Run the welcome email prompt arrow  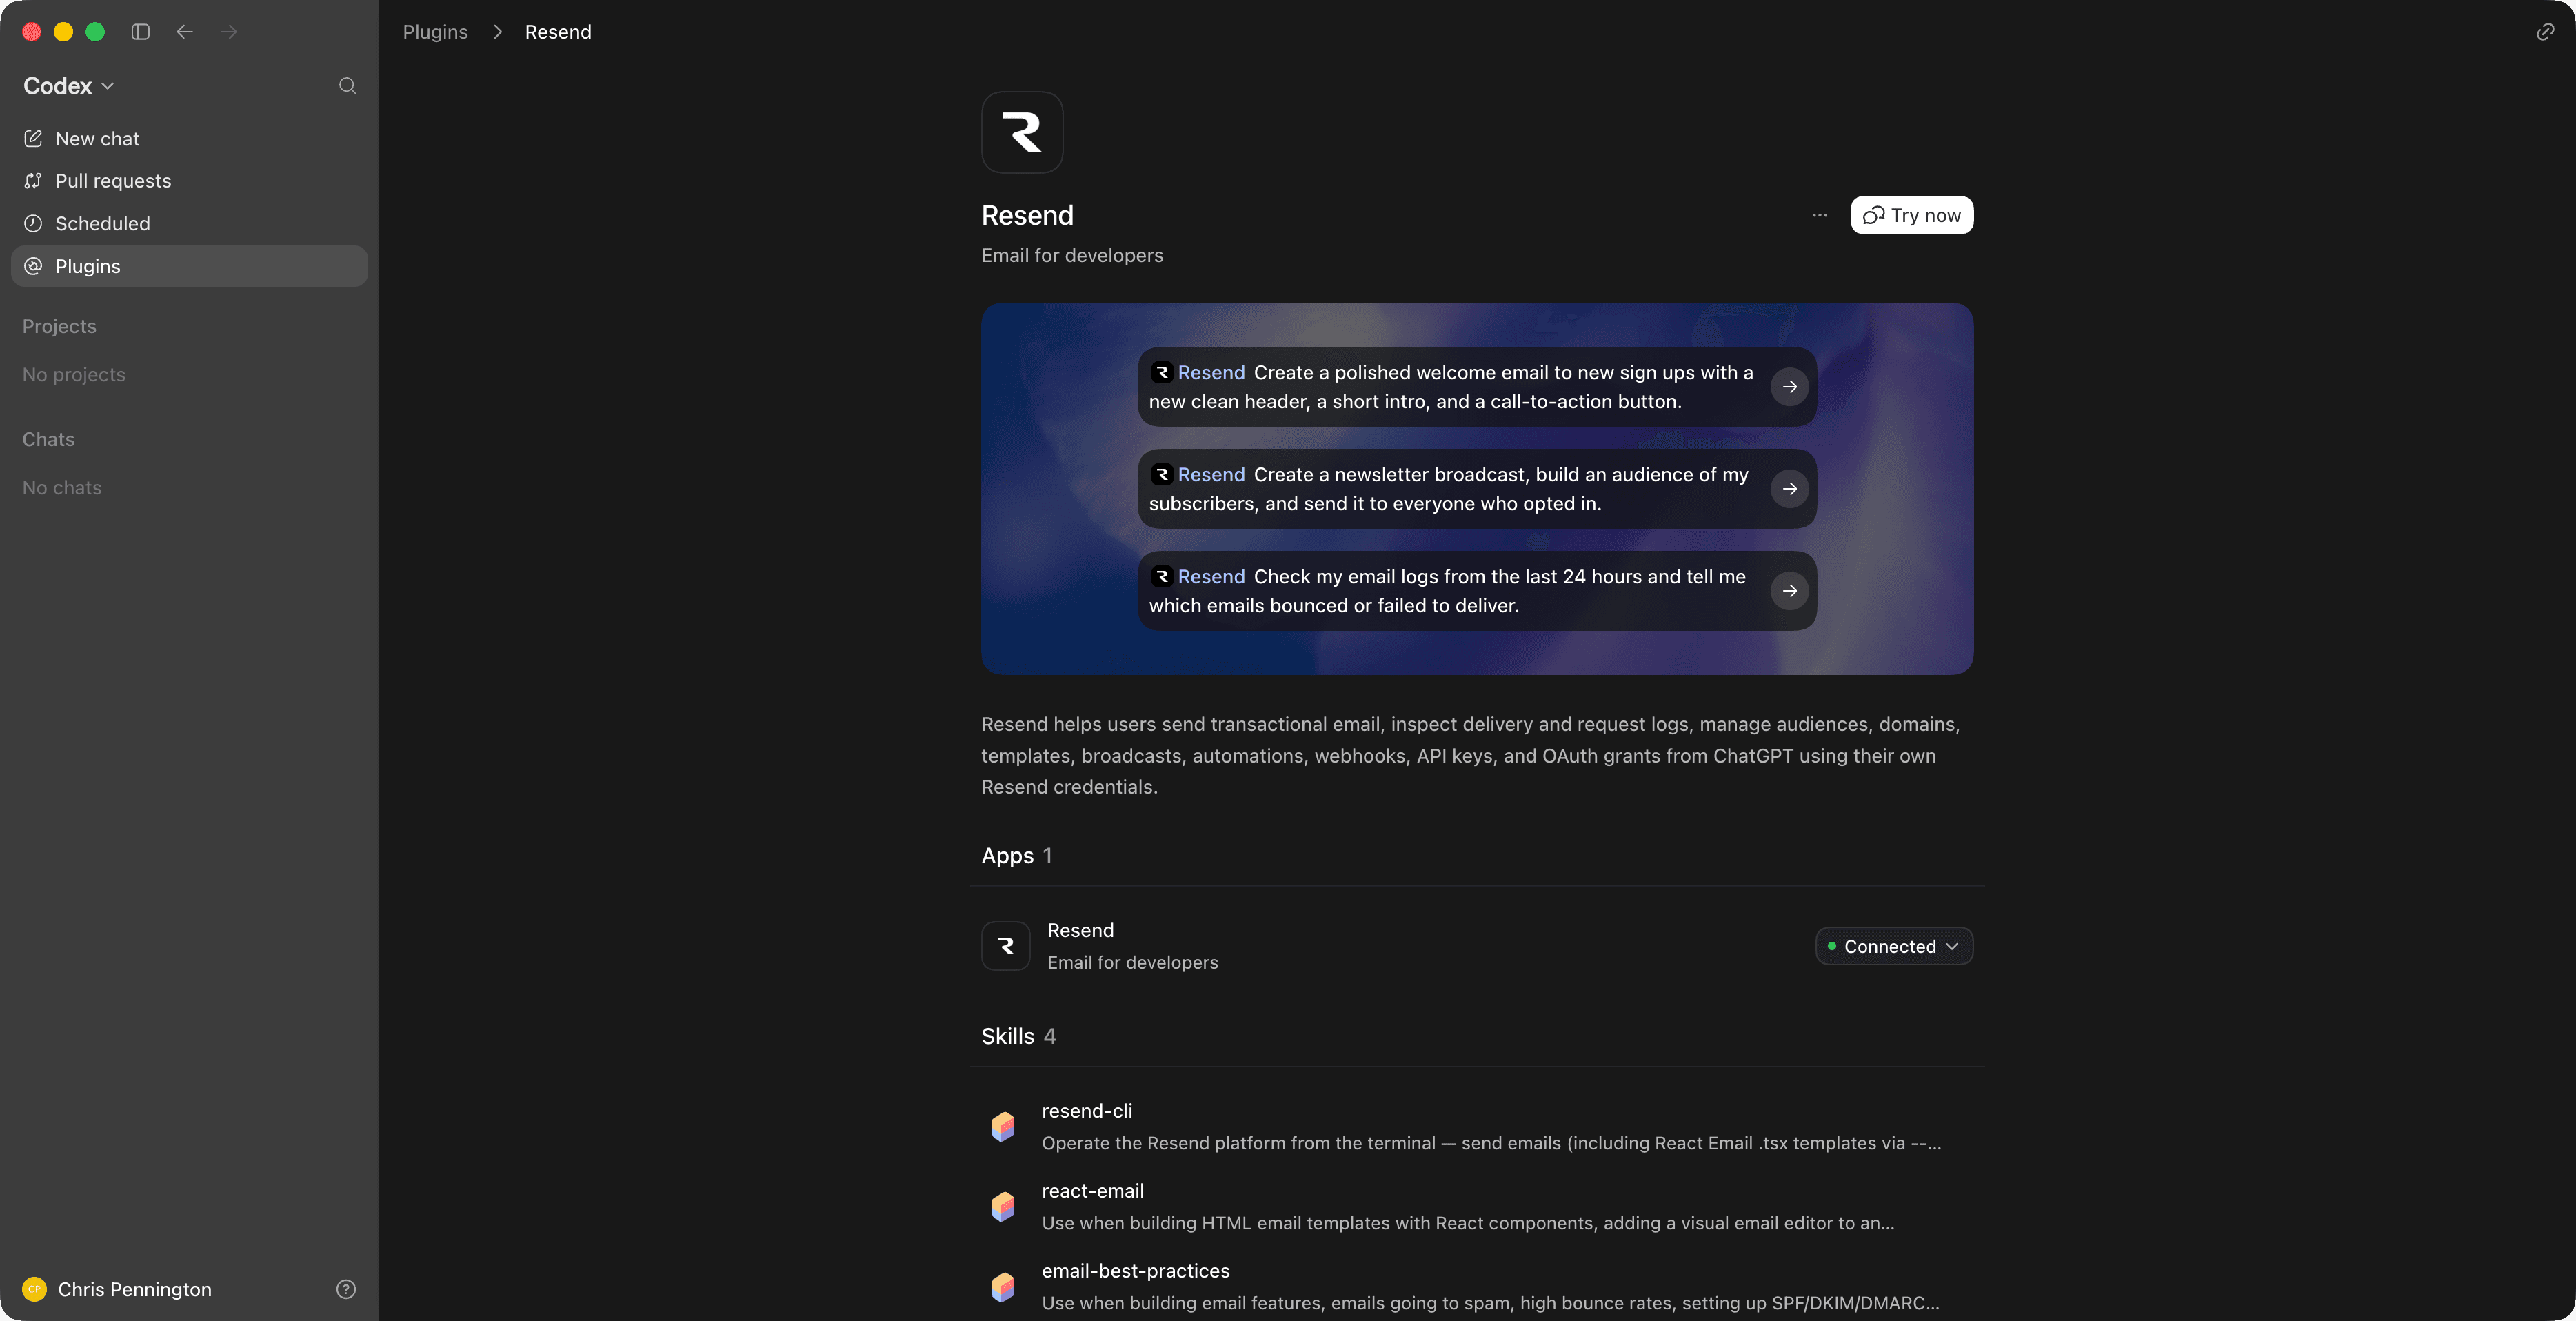point(1790,387)
